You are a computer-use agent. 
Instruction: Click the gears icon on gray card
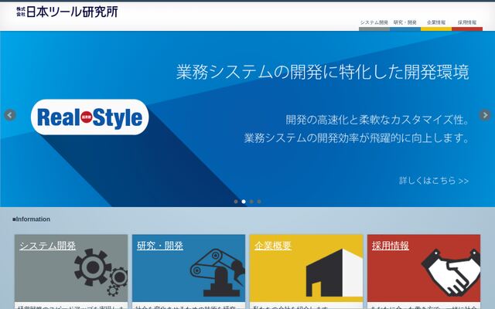point(101,272)
